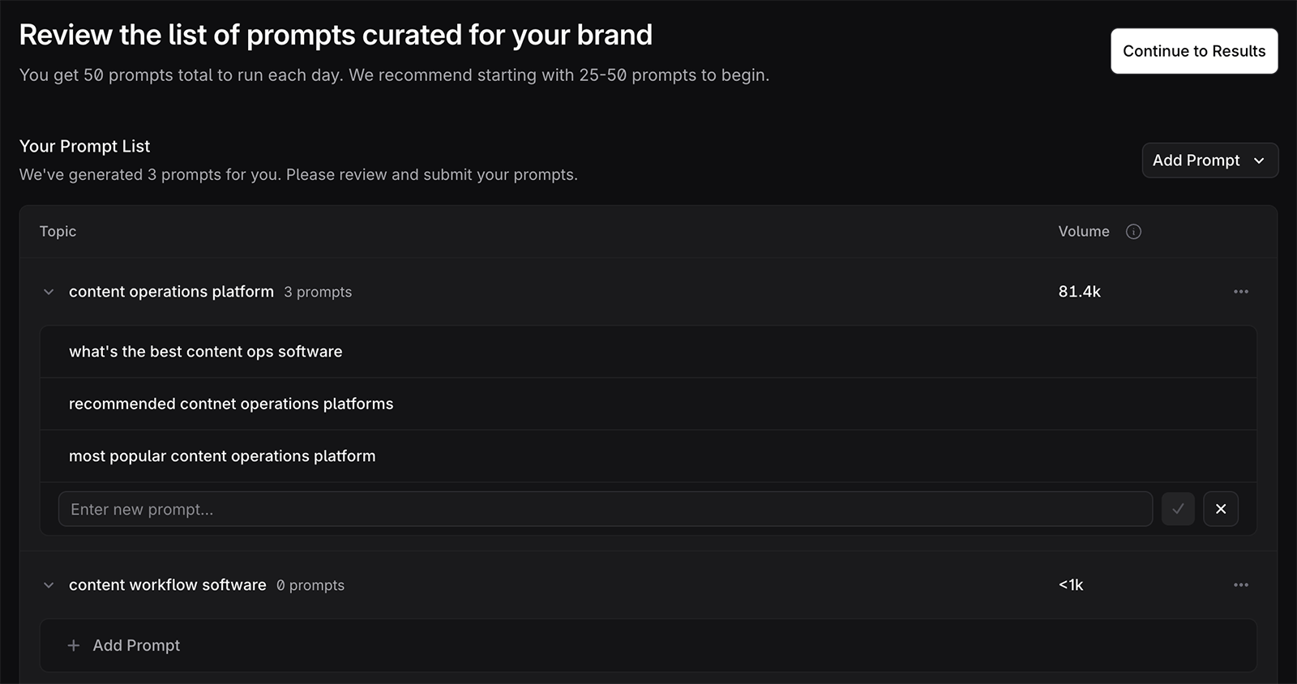Click the content workflow software topic name

pos(167,585)
